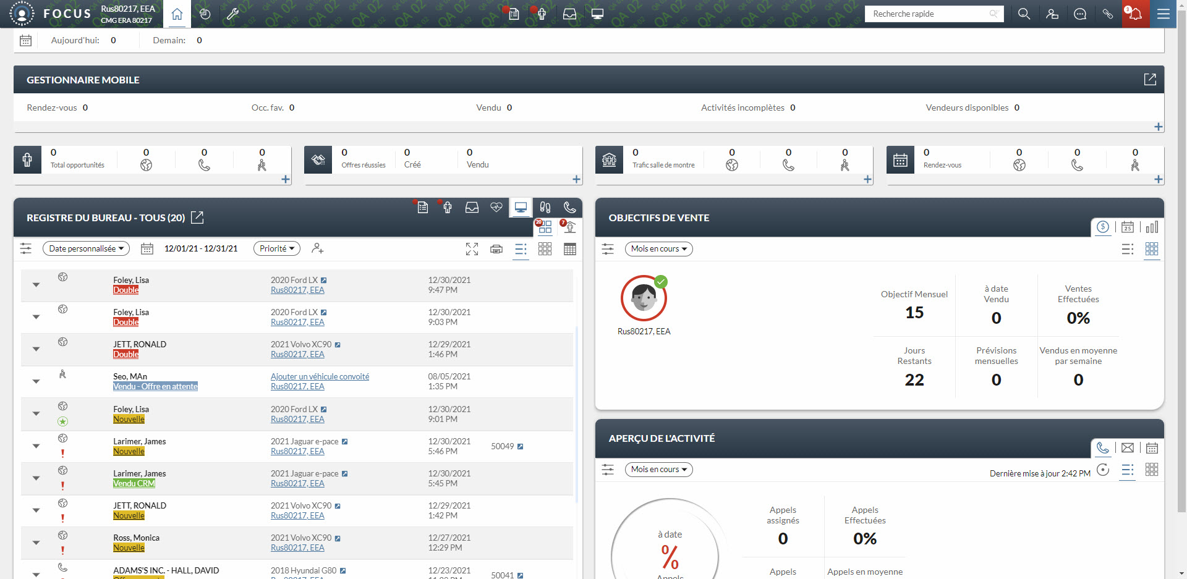Open the top bar inbox icon

[x=569, y=14]
